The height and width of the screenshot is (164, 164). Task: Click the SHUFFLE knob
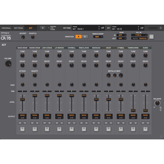(x=33, y=37)
